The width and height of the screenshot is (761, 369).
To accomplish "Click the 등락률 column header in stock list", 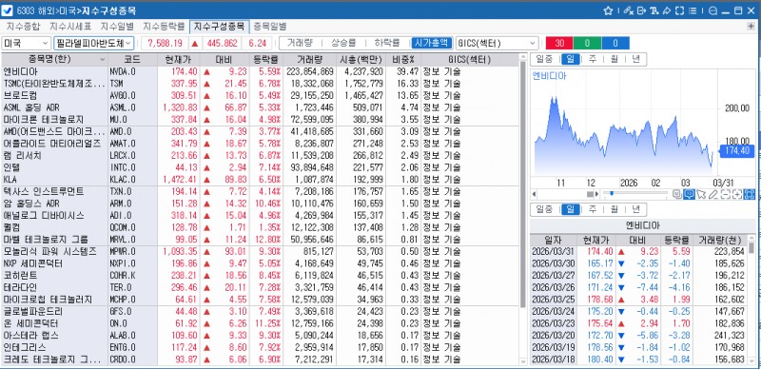I will (266, 60).
